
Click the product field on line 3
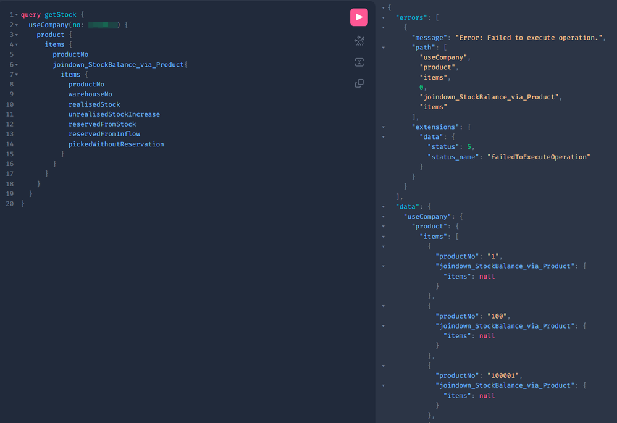(51, 35)
